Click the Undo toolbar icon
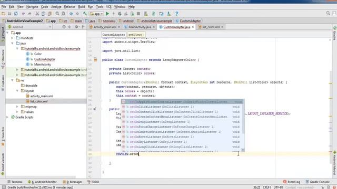The image size is (337, 189). coord(23,14)
